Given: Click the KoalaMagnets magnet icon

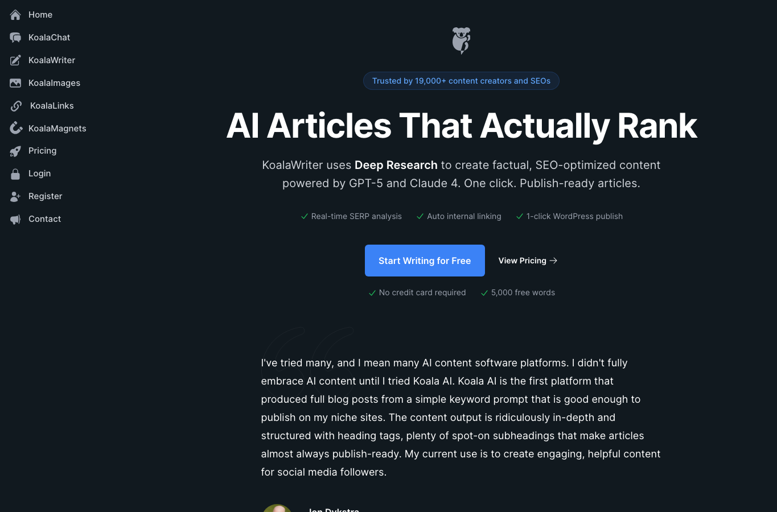Looking at the screenshot, I should click(x=15, y=128).
